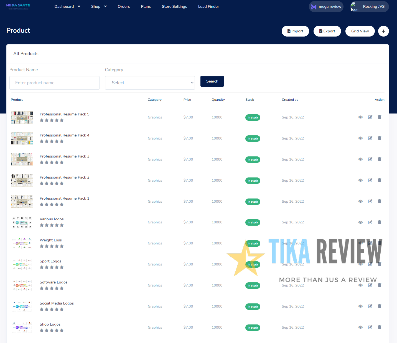397x343 pixels.
Task: Edit the Sport Logos product
Action: click(370, 264)
